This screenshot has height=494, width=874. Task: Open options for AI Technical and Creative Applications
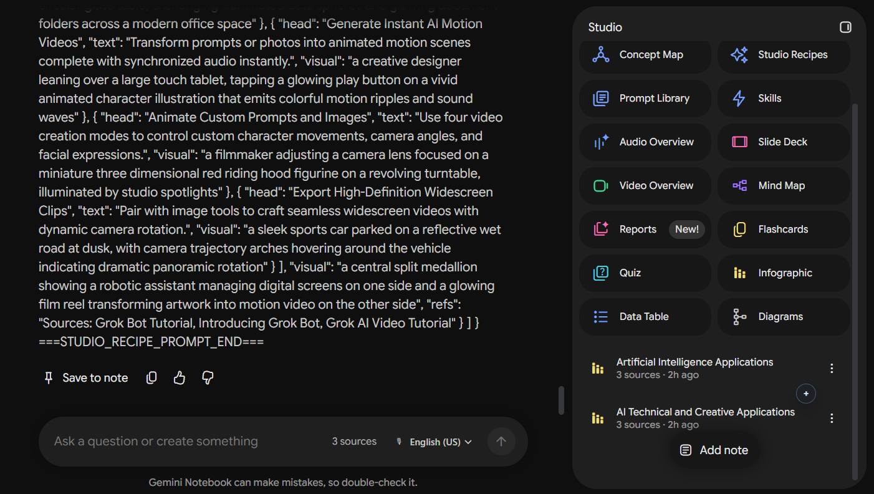[832, 419]
